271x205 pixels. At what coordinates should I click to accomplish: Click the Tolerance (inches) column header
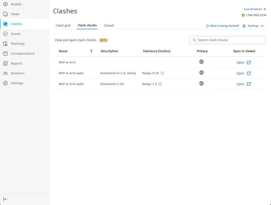[x=156, y=51]
